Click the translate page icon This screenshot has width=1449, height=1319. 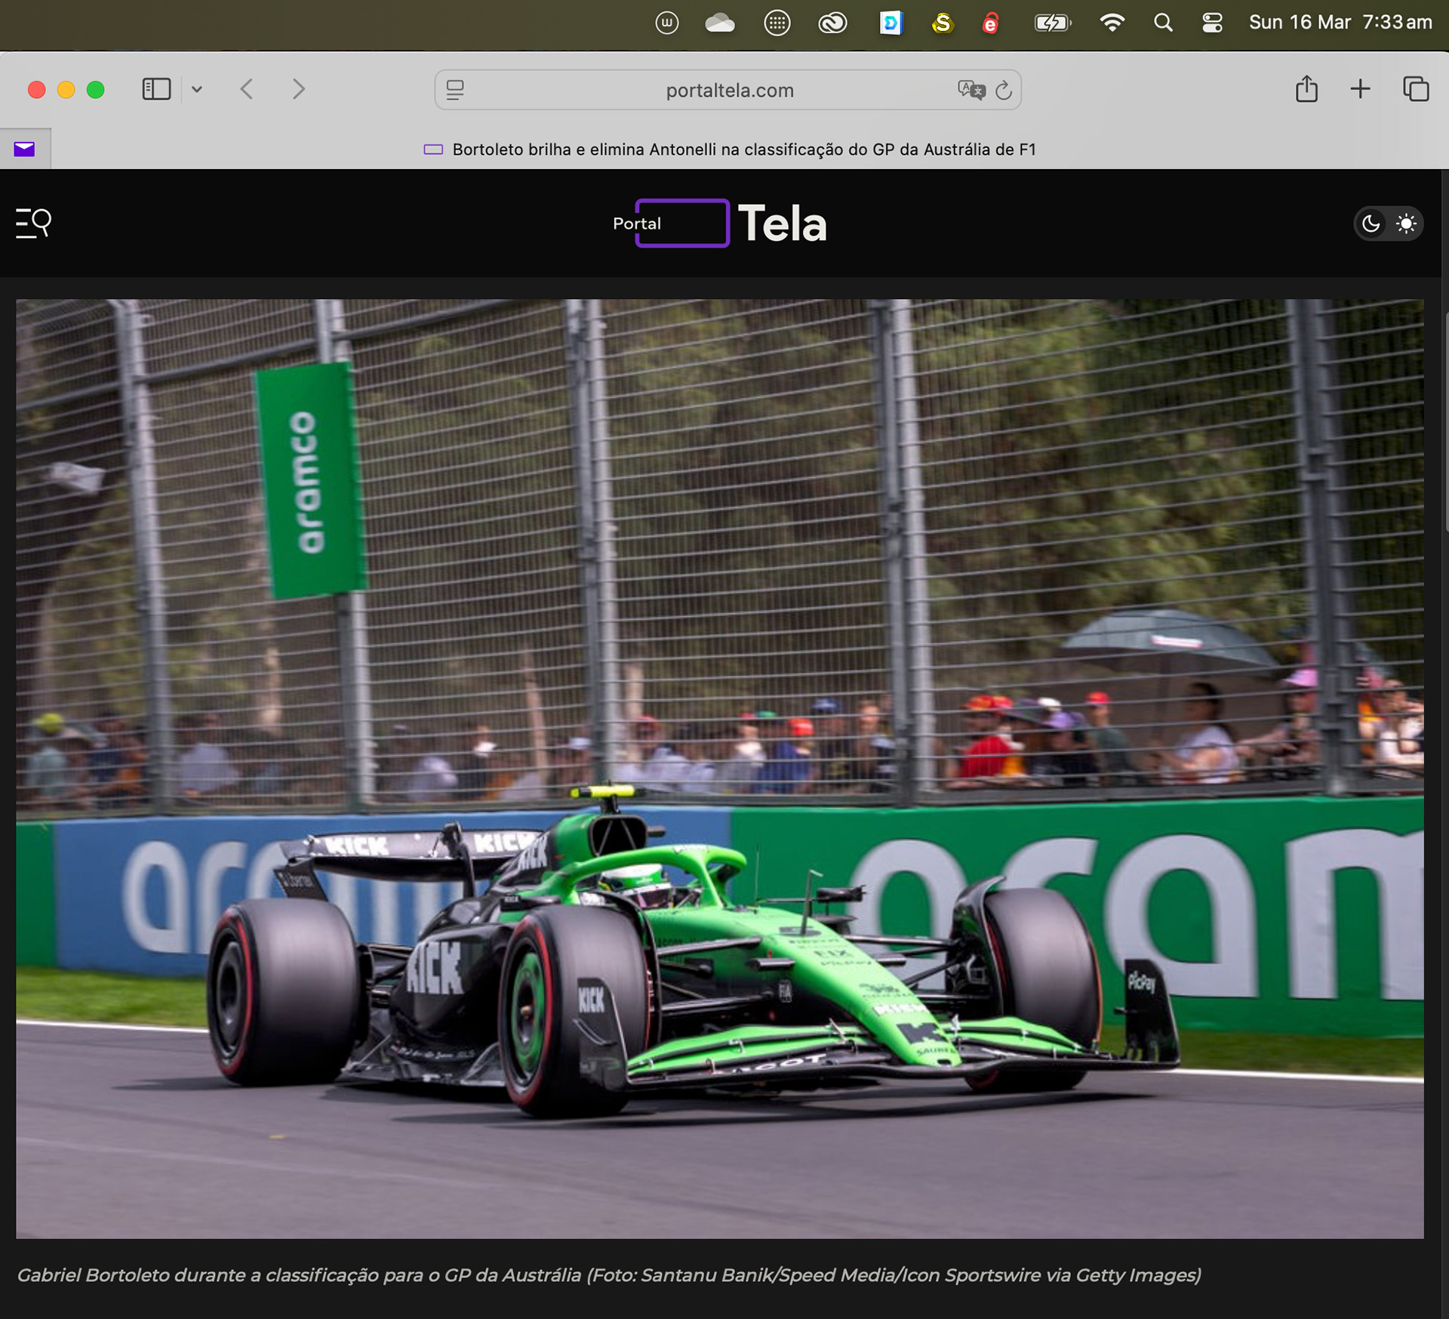click(x=971, y=90)
